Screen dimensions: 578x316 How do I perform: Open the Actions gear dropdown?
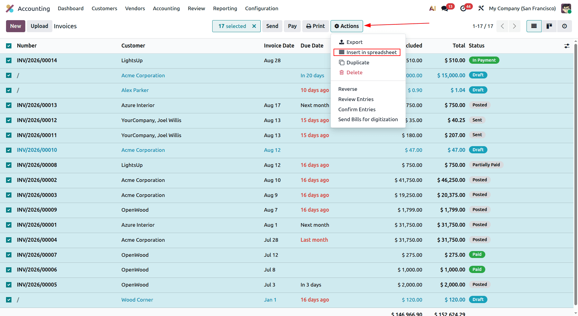pyautogui.click(x=346, y=26)
